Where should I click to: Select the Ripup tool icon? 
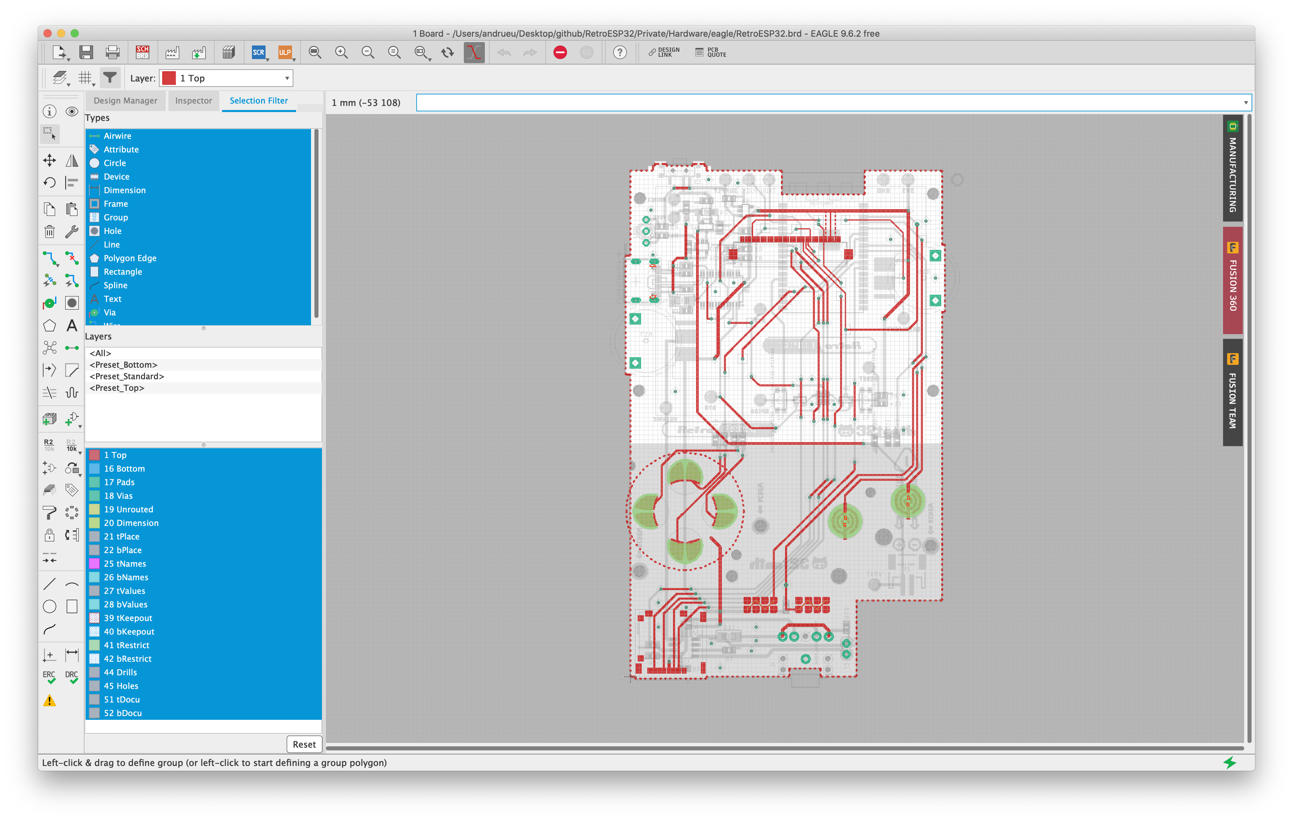click(72, 258)
